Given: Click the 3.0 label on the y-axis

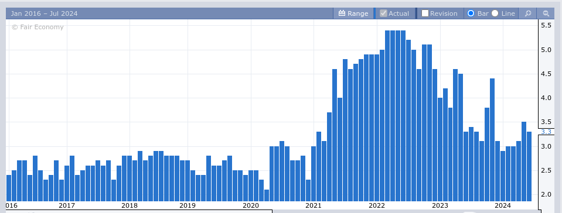Looking at the screenshot, I should pos(546,146).
